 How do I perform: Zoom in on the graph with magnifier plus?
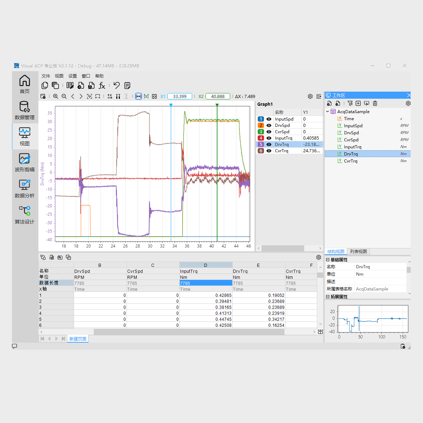(56, 96)
